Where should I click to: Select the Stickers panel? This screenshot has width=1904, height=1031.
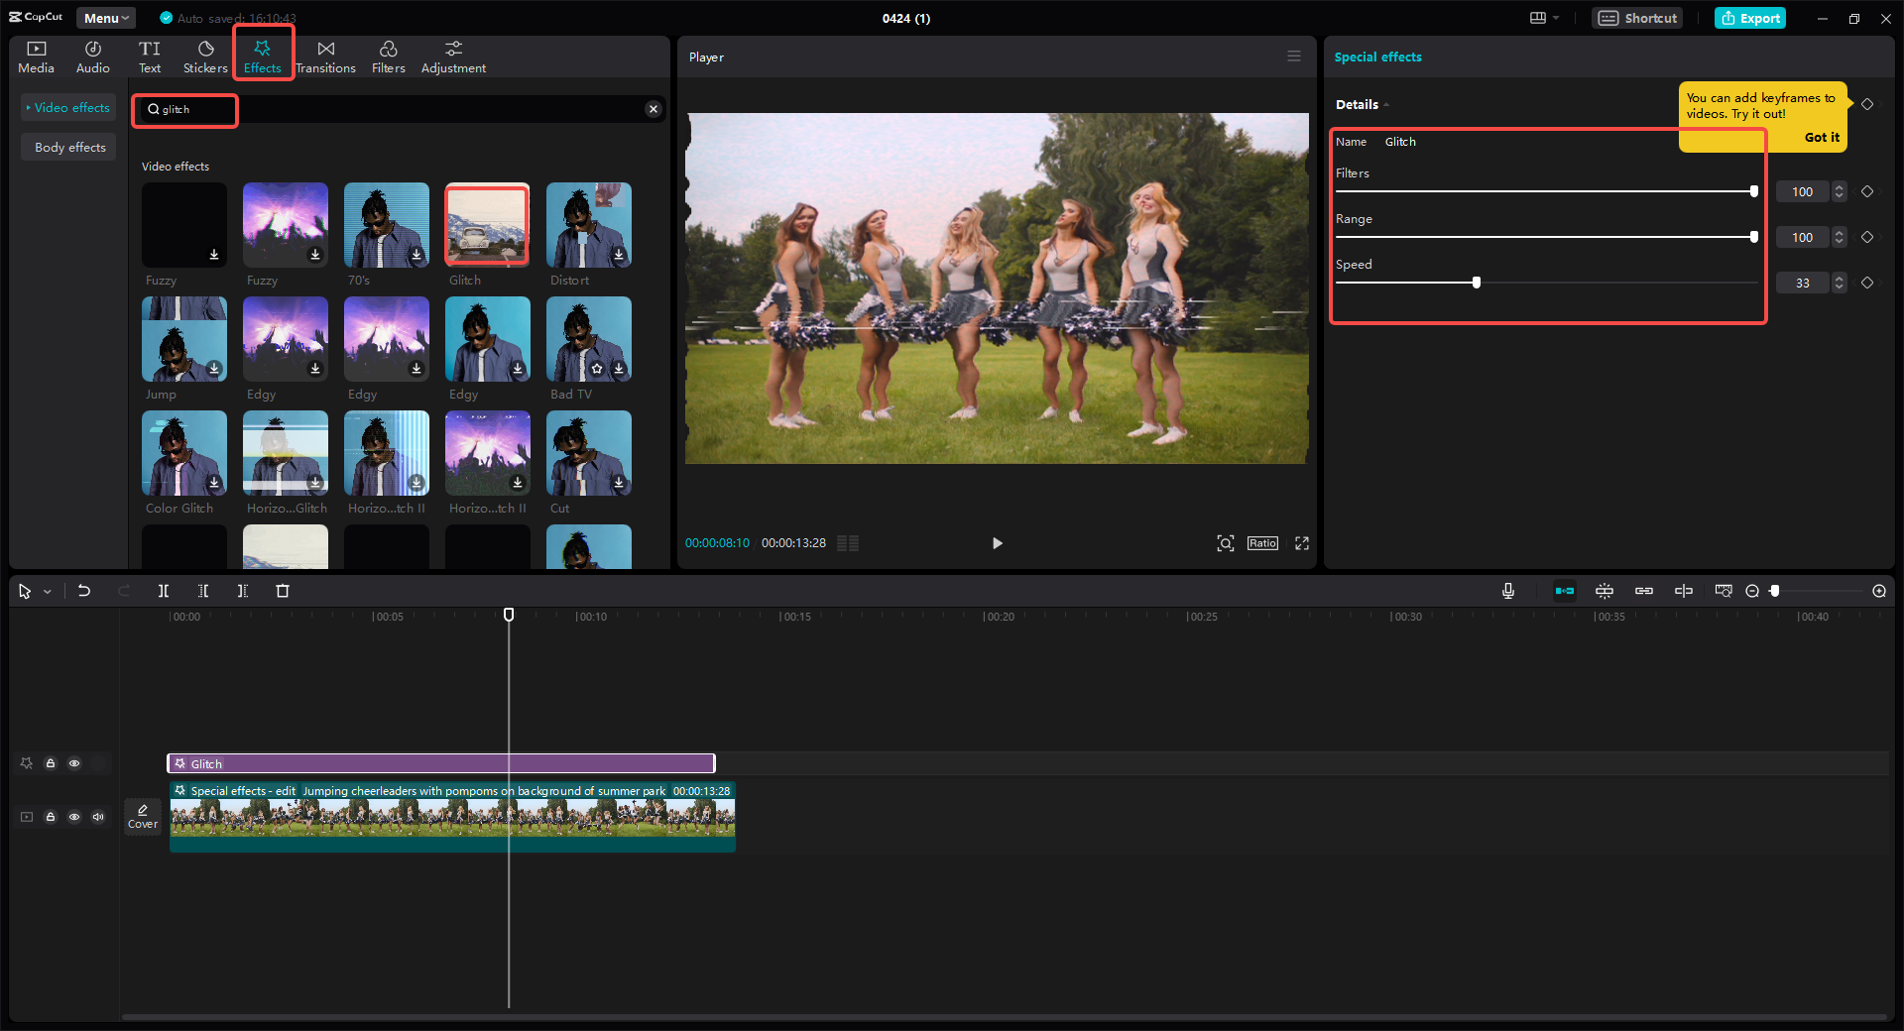204,55
